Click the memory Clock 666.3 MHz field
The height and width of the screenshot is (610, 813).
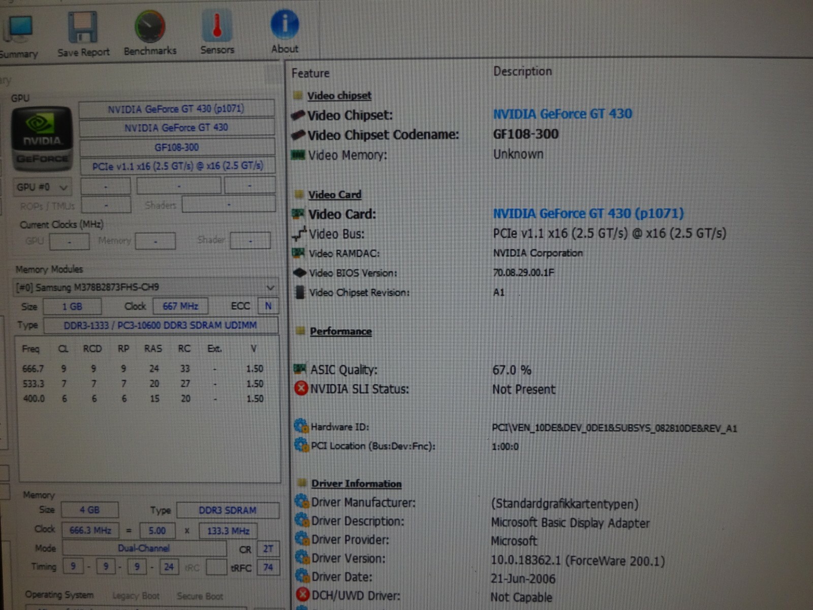pos(90,530)
